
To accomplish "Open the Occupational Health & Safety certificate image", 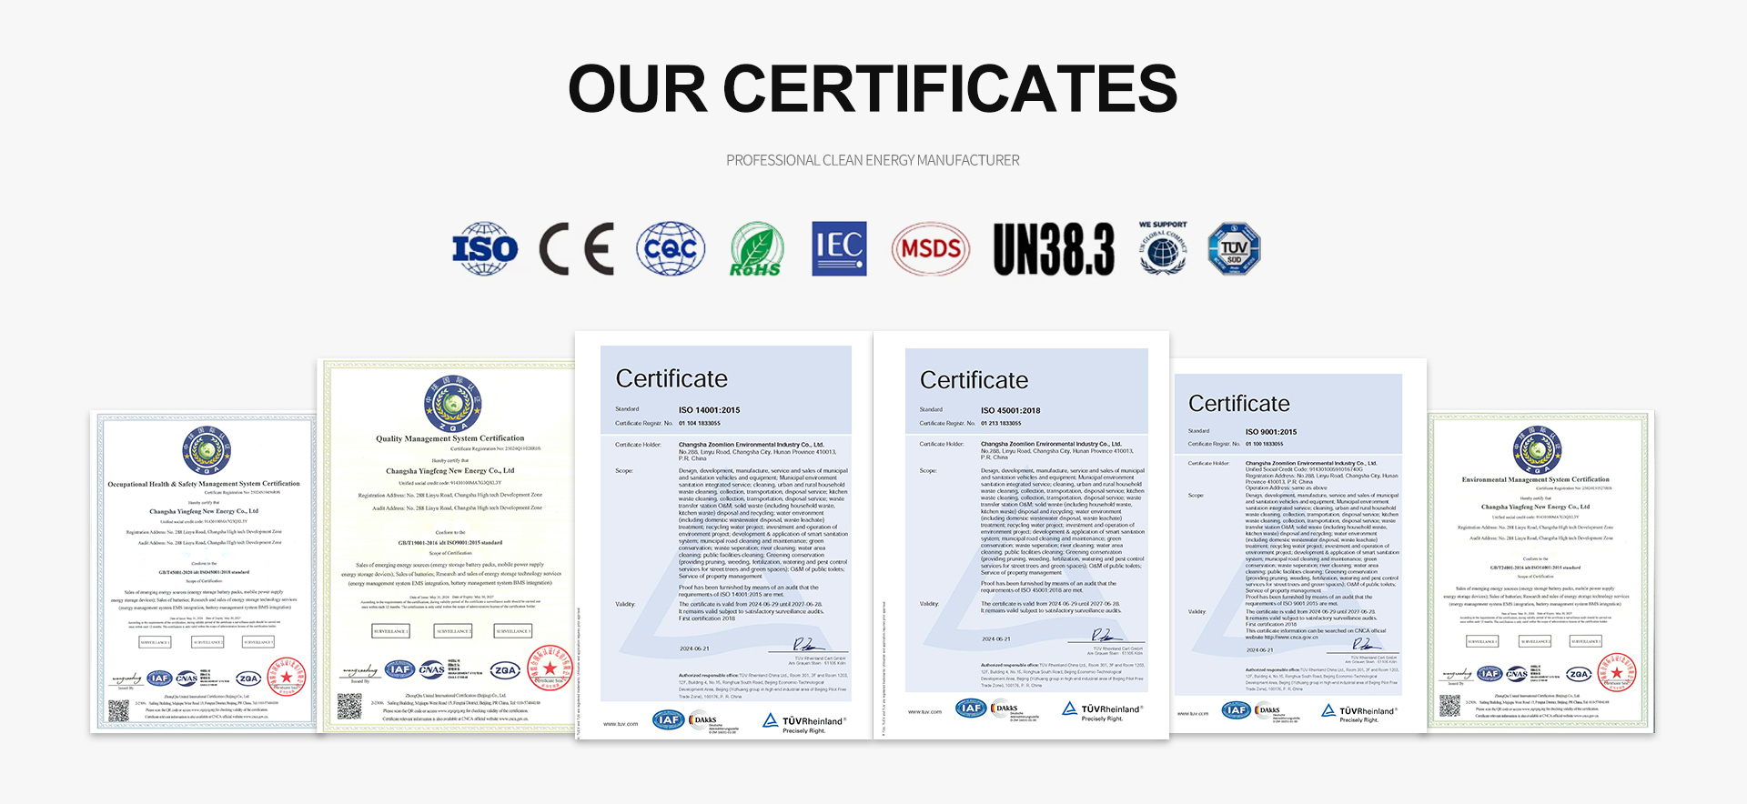I will point(204,572).
